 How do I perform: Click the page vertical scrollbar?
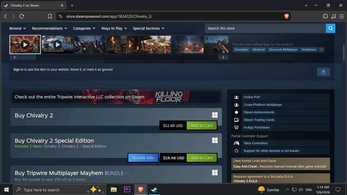(x=344, y=53)
